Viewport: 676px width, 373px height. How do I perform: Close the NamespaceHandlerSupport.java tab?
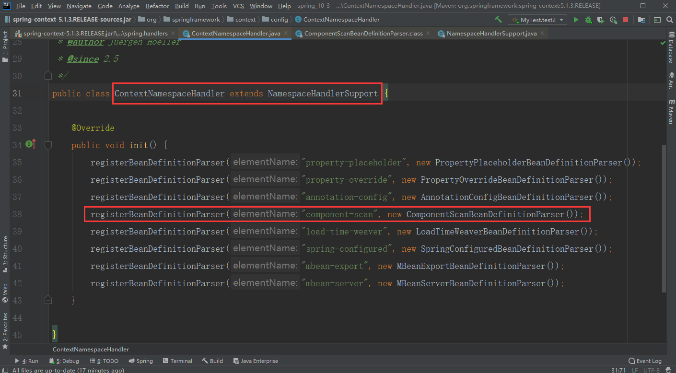542,34
